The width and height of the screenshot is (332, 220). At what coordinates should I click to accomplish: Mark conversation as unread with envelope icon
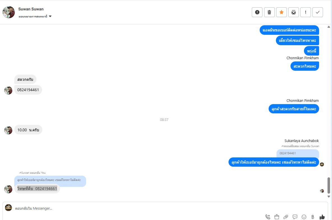coord(294,12)
